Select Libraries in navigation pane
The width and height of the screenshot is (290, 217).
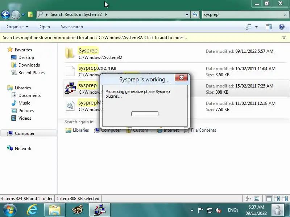pos(23,88)
